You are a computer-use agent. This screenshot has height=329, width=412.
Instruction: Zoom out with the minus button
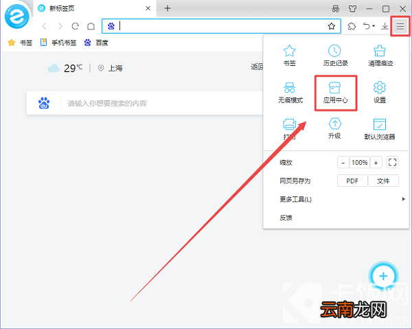[x=343, y=162]
